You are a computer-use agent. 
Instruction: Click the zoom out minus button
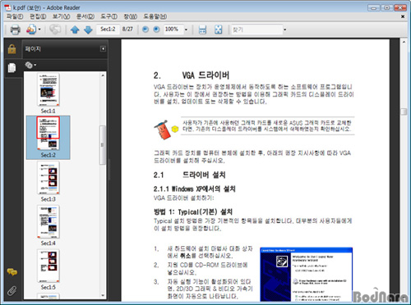[145, 30]
